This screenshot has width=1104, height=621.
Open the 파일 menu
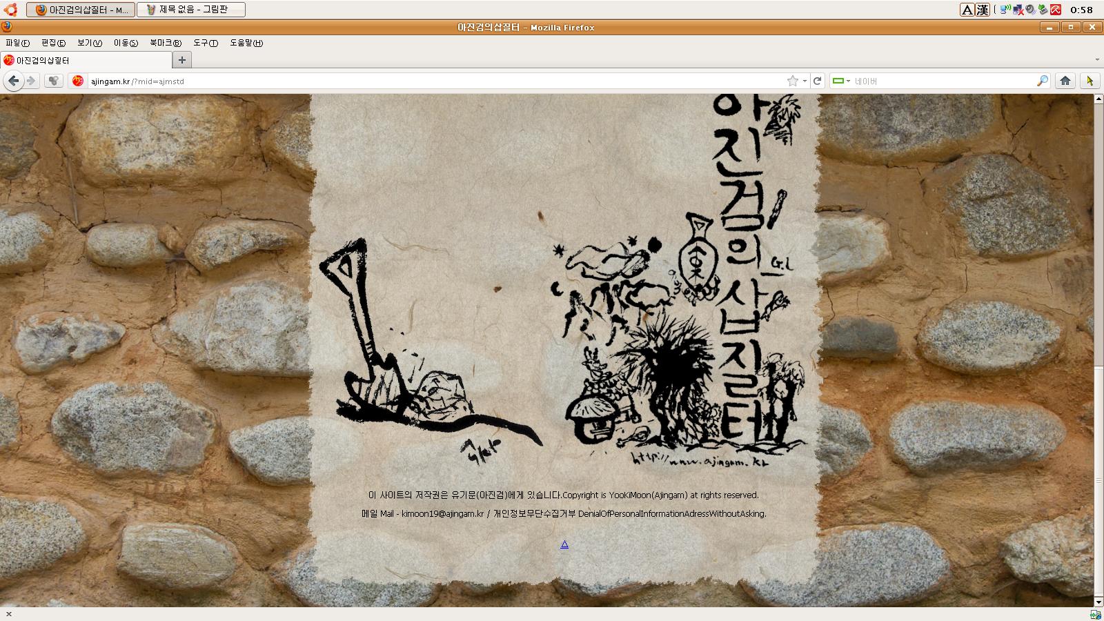tap(17, 43)
